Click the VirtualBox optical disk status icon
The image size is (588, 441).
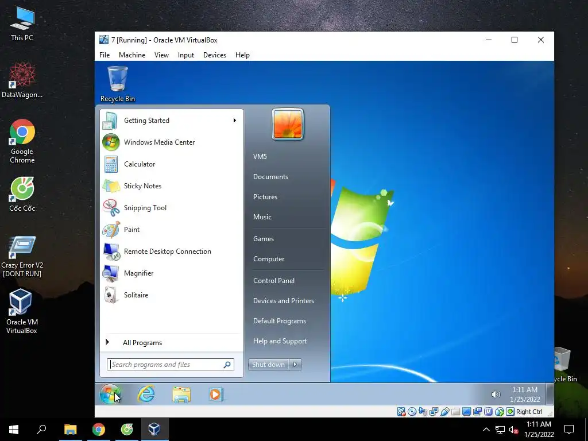tap(412, 412)
